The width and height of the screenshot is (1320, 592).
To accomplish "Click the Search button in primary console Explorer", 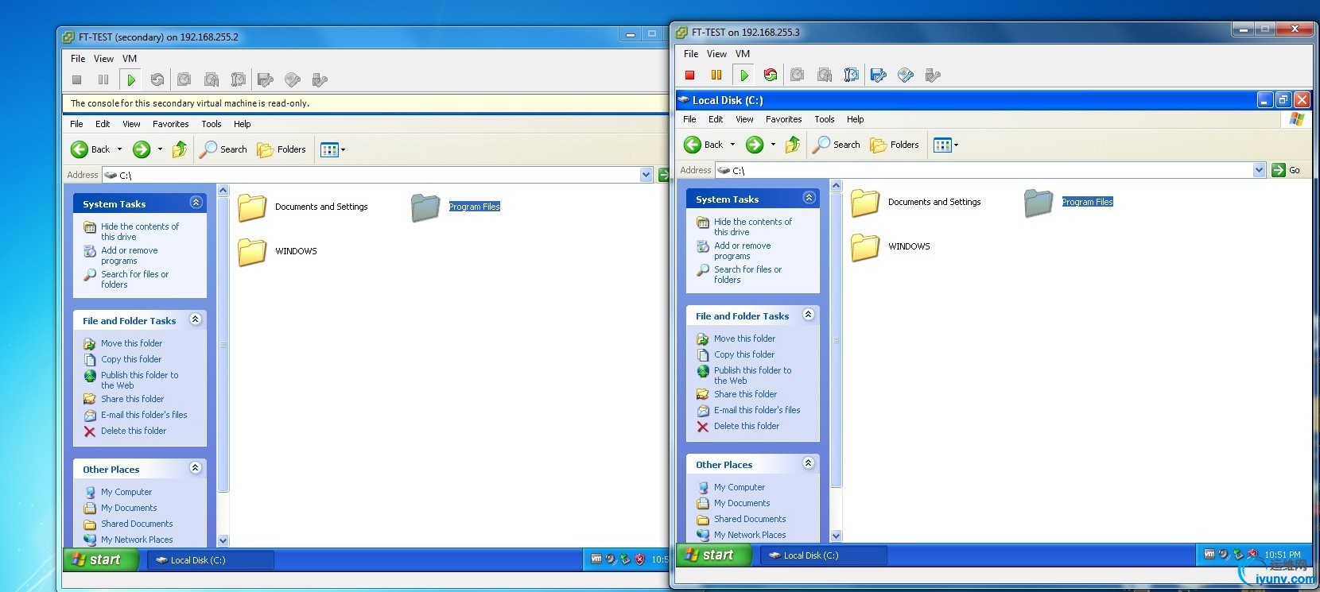I will [x=837, y=145].
